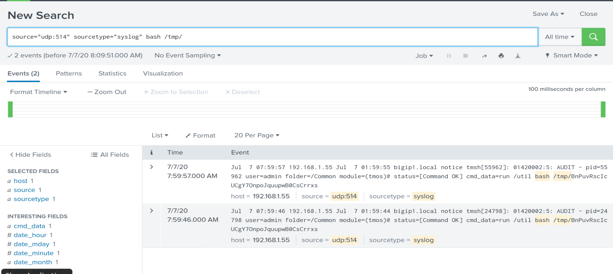
Task: Open the All time range picker
Action: (560, 37)
